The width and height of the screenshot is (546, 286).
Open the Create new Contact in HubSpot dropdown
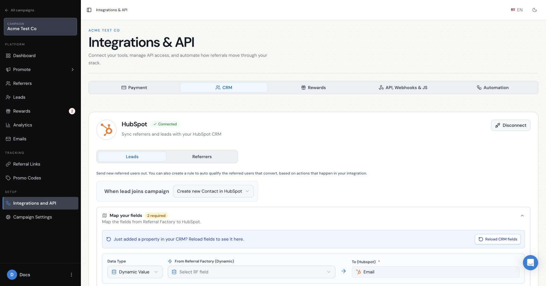tap(213, 191)
